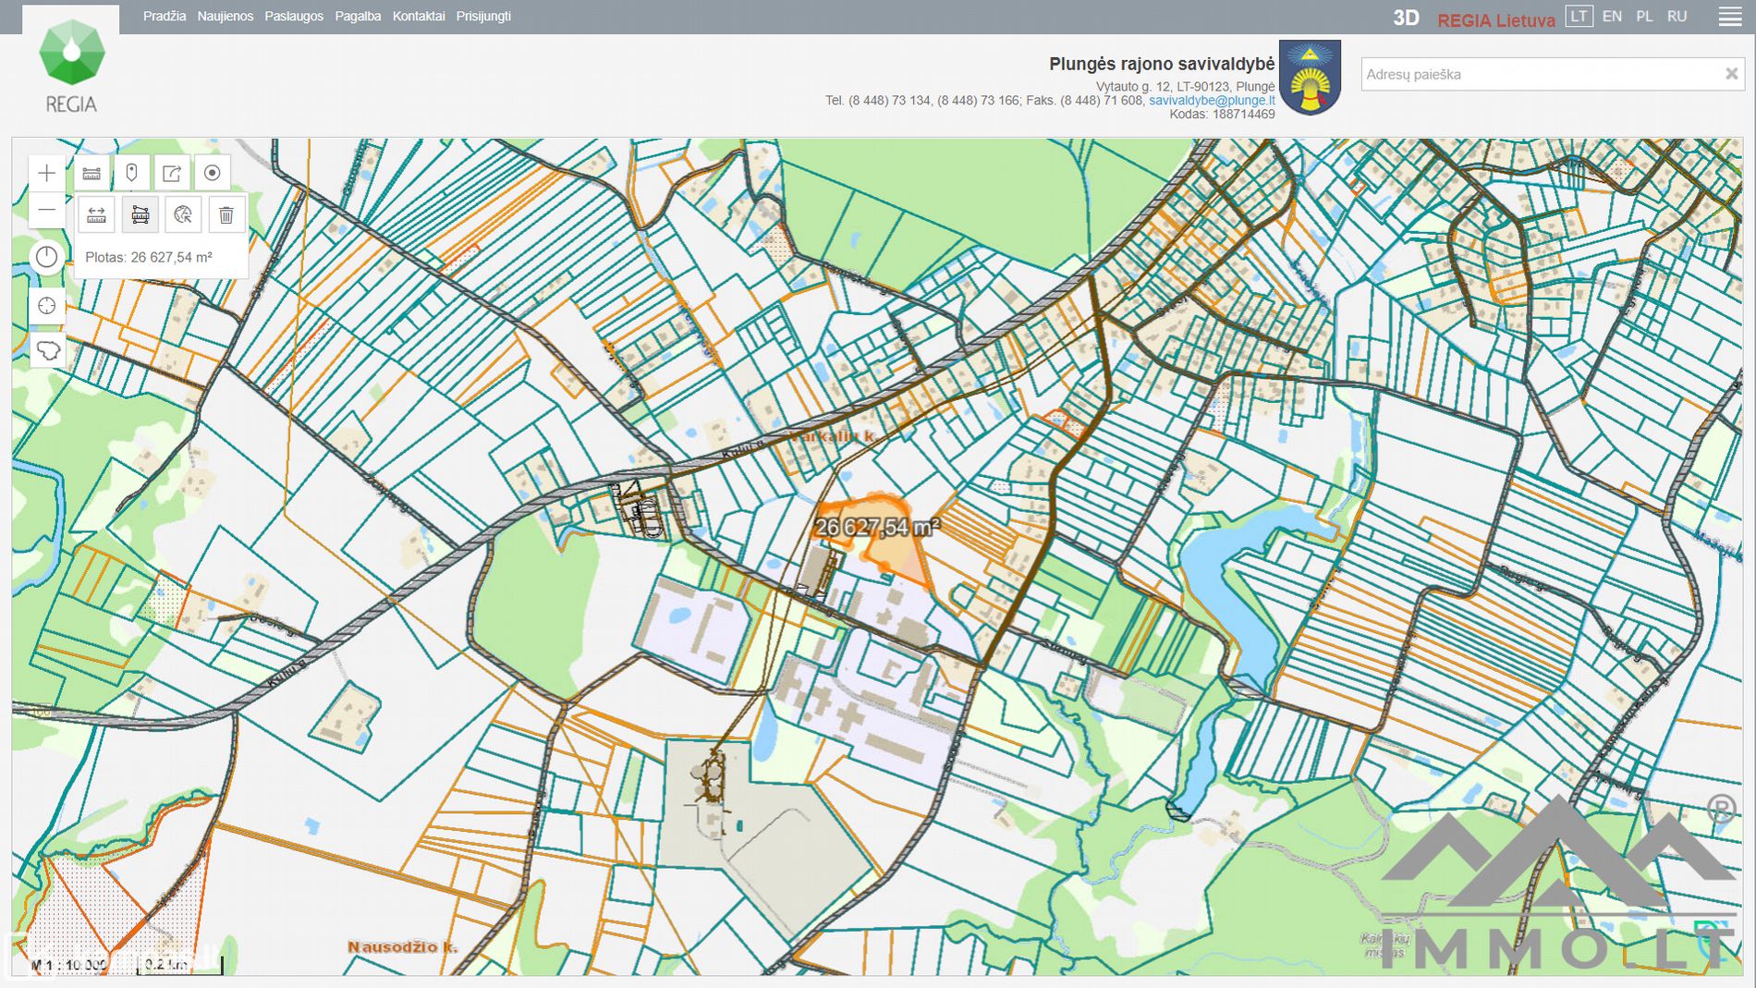Open the measurement tools ruler icon
This screenshot has height=988, width=1756.
tap(91, 173)
